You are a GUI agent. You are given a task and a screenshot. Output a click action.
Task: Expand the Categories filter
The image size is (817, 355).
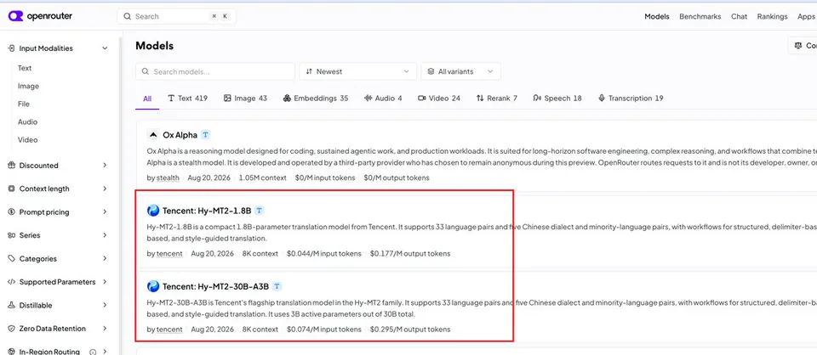coord(105,258)
